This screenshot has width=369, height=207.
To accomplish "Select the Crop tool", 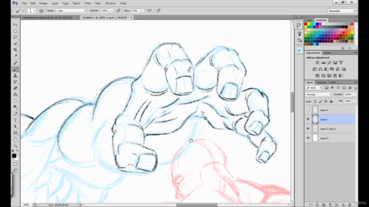I will click(x=16, y=50).
